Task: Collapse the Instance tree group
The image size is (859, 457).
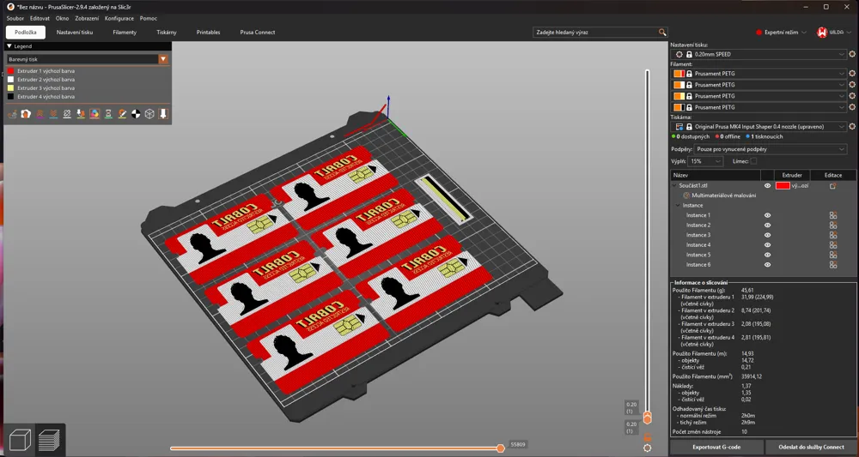Action: (x=679, y=206)
